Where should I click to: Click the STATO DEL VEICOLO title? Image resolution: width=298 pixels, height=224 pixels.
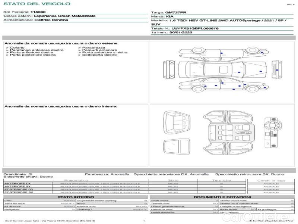tap(37, 4)
